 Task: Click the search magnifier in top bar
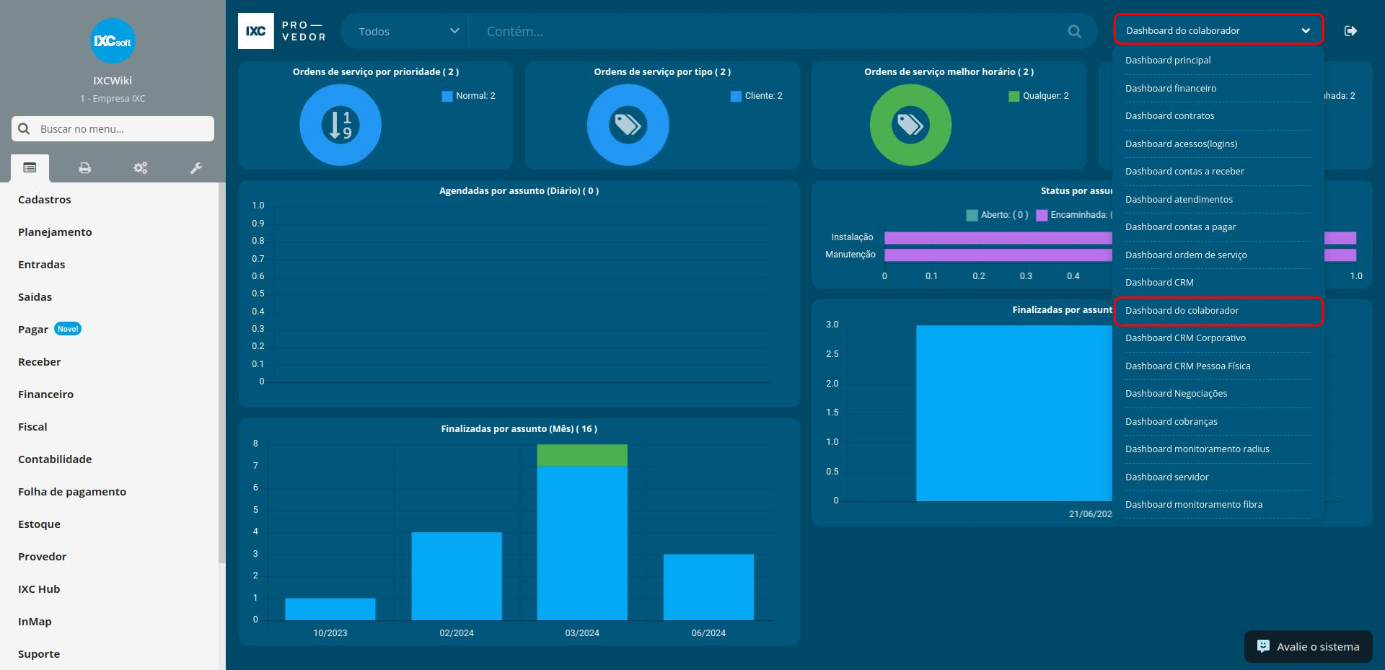click(1074, 31)
